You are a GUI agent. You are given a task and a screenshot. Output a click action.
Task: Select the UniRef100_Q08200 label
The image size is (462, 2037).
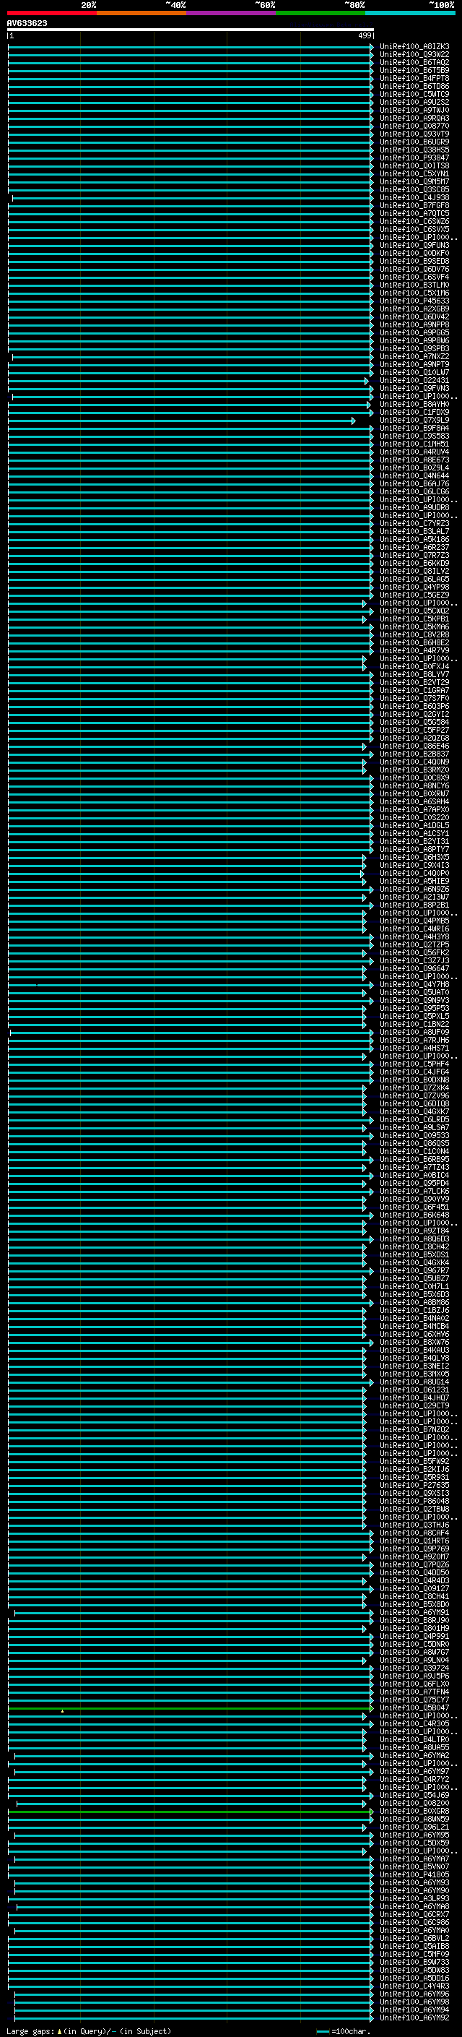(x=414, y=1804)
